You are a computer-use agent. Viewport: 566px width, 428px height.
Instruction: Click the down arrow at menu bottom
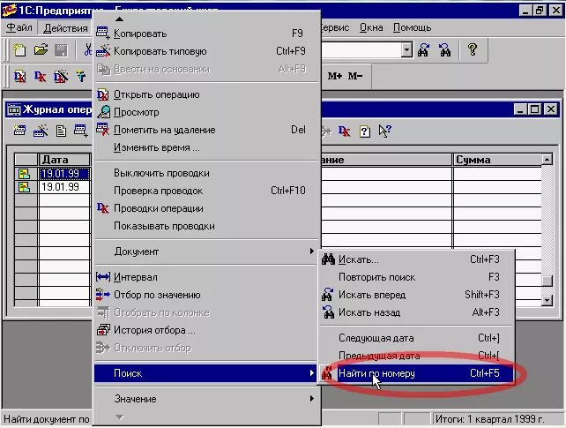click(120, 417)
